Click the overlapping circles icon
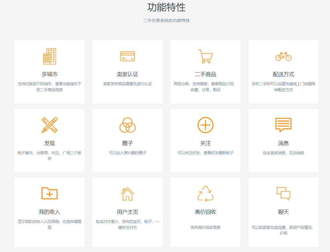Viewport: 330px width, 252px height. point(127,125)
